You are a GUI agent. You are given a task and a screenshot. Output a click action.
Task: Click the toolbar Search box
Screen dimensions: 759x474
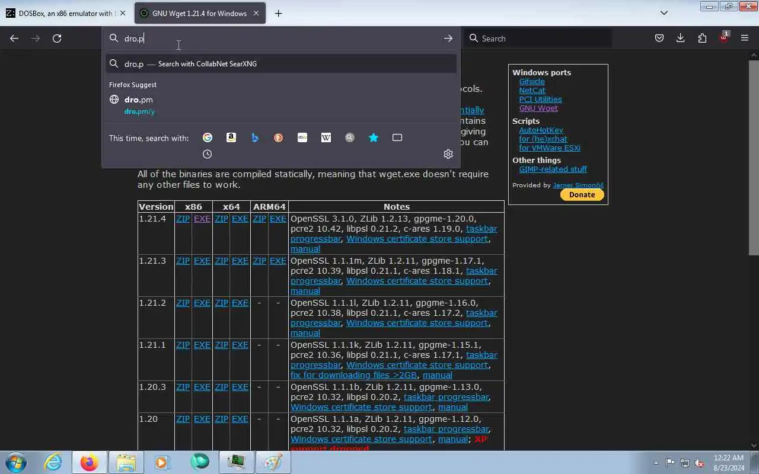coord(537,39)
